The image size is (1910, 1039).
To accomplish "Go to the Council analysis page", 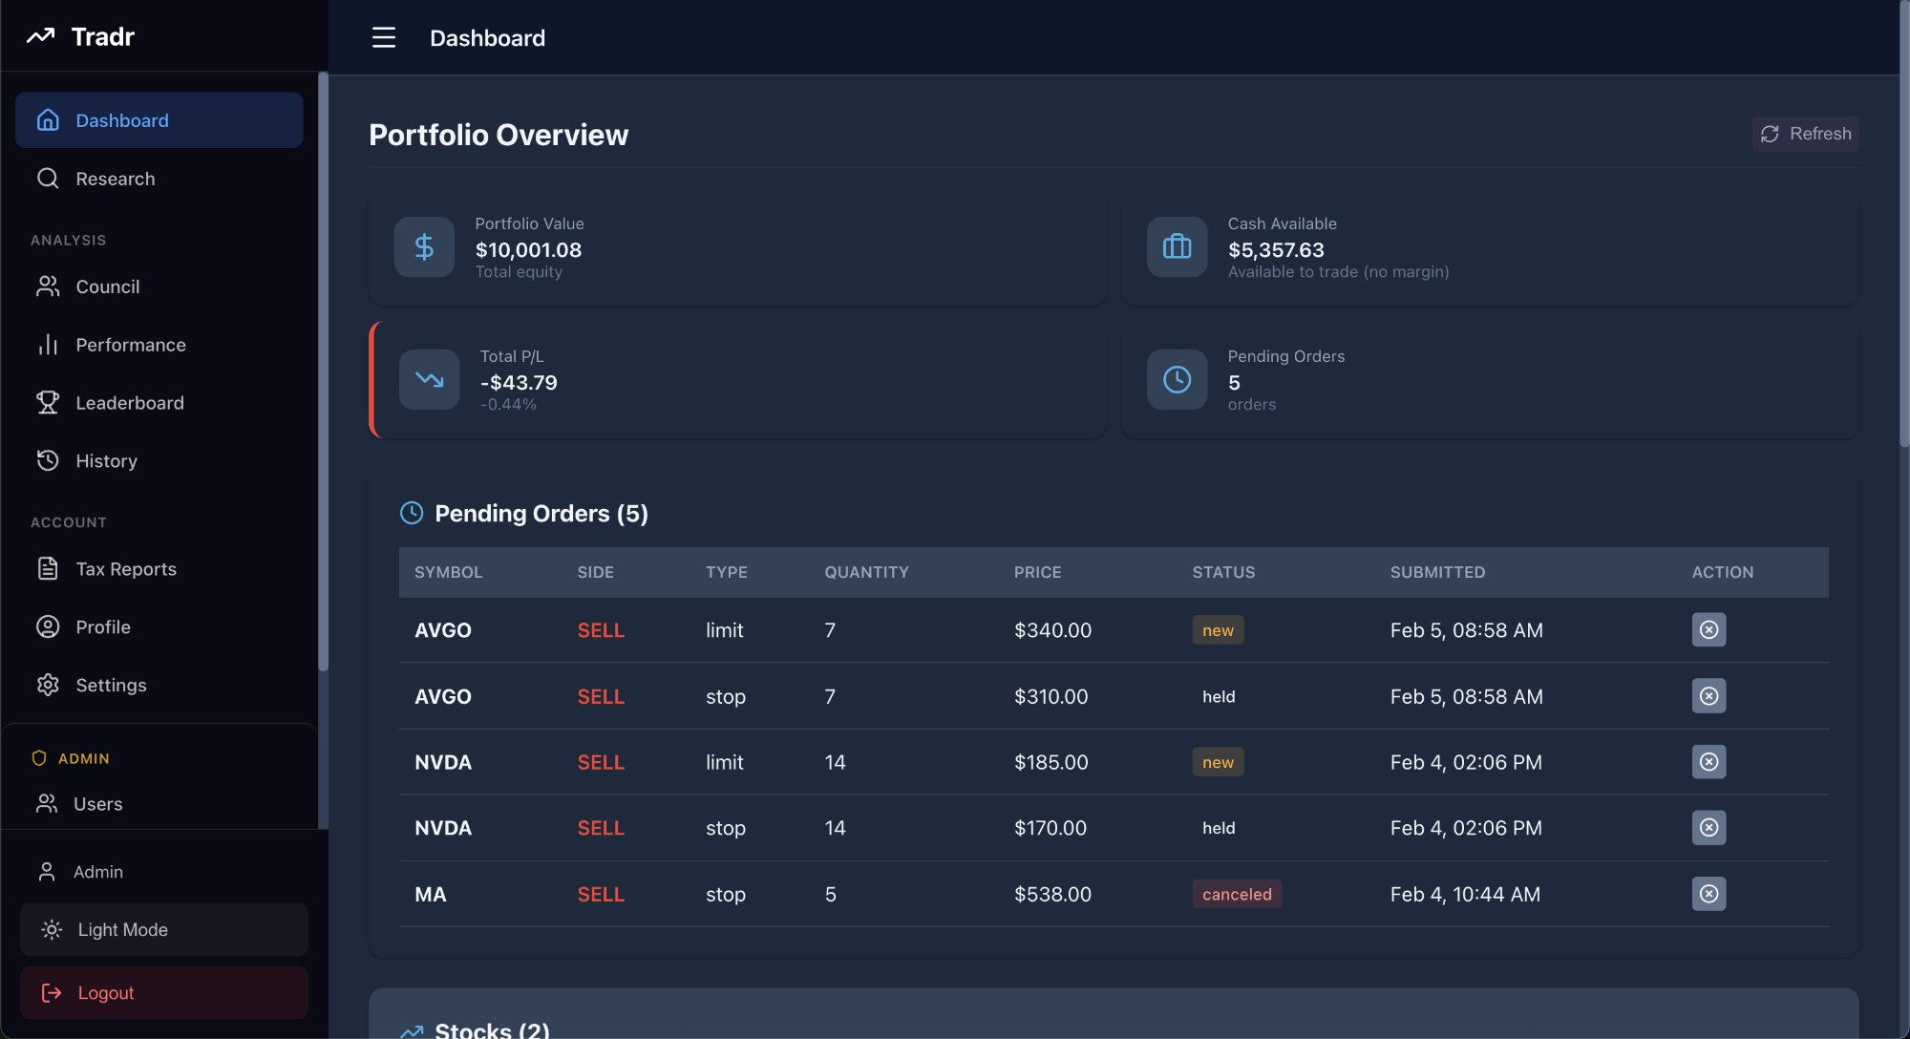I will tap(107, 286).
